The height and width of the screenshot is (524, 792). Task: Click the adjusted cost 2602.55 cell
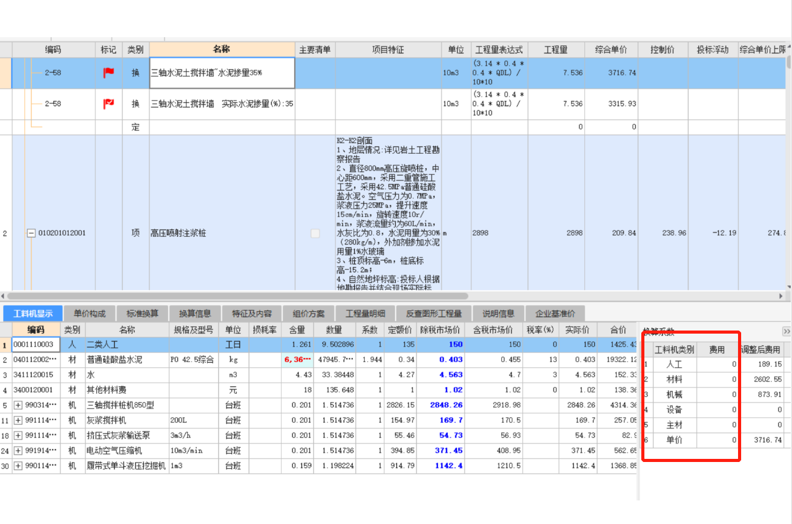tap(761, 380)
